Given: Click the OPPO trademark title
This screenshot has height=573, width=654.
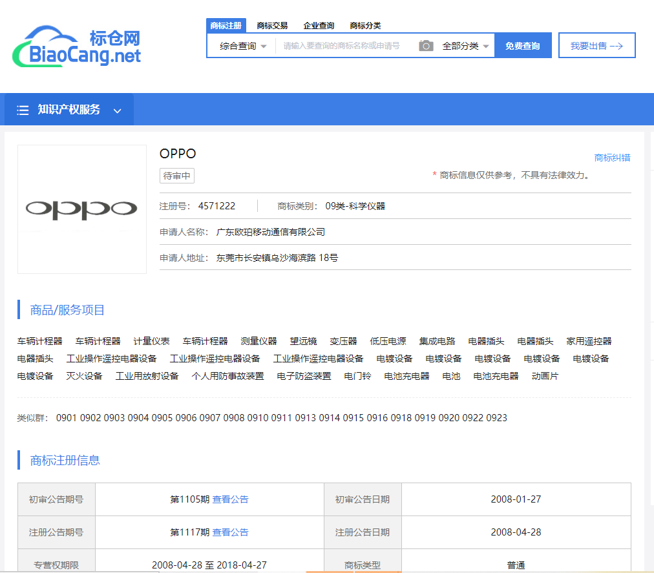Looking at the screenshot, I should click(x=178, y=154).
